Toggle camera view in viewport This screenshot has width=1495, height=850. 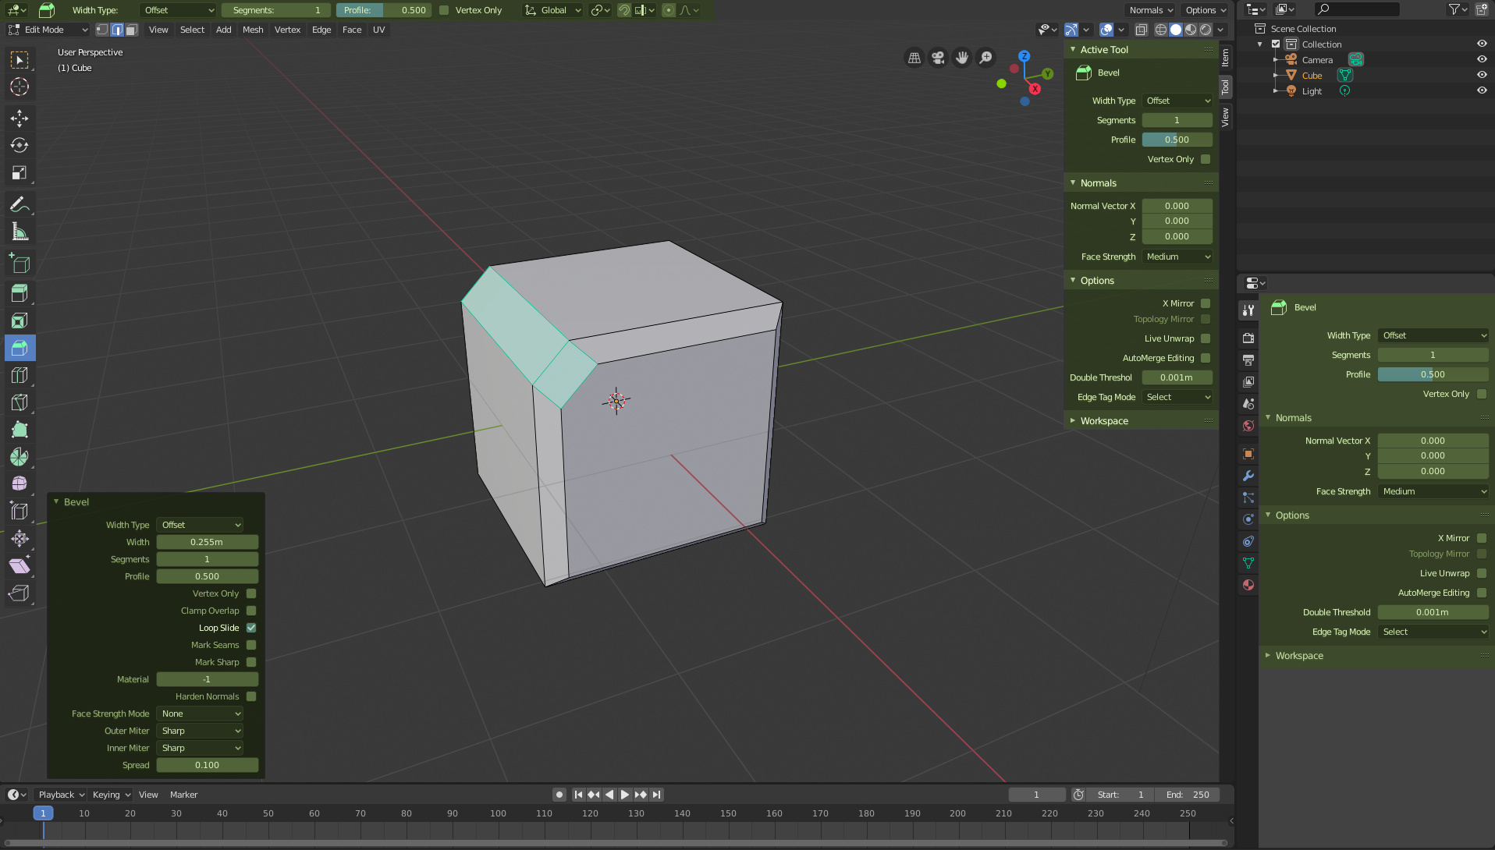(938, 58)
